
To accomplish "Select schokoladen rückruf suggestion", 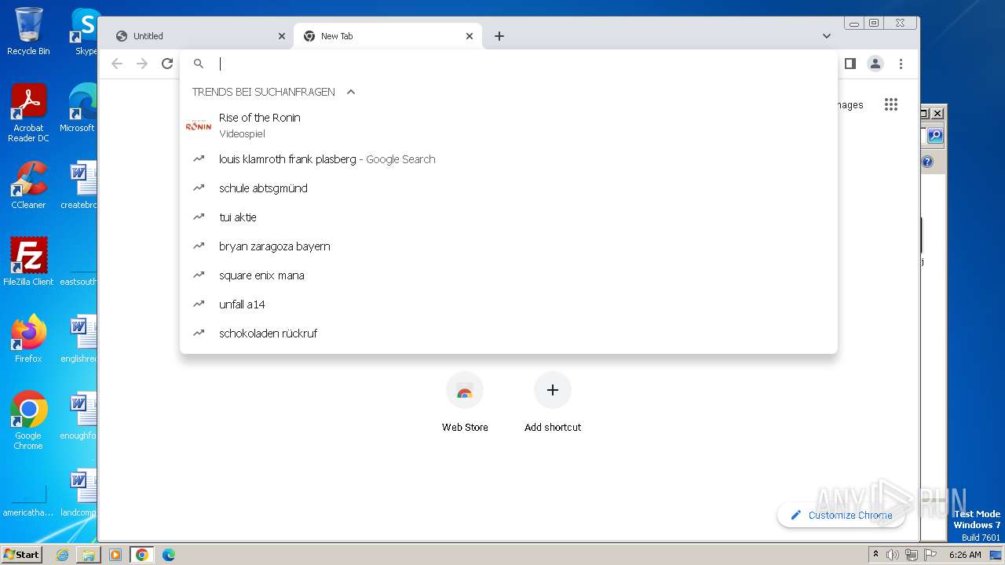I will coord(509,334).
